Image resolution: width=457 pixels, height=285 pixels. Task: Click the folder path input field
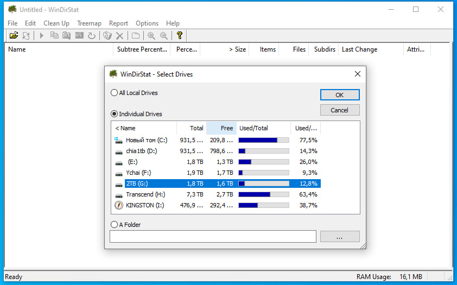tap(213, 236)
